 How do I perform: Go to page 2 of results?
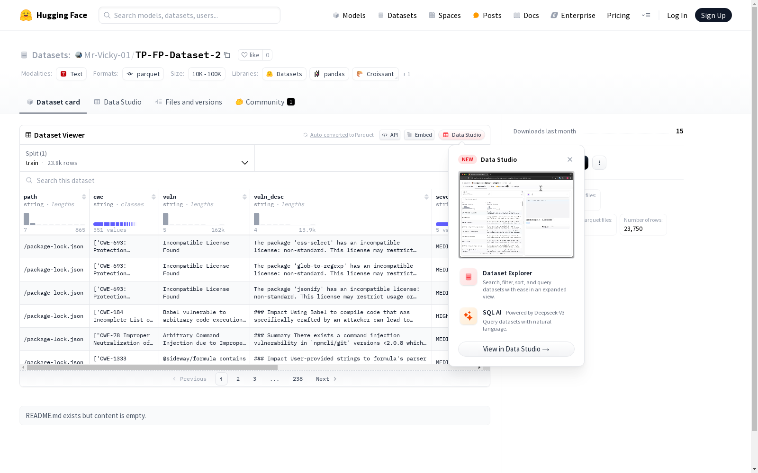(238, 379)
